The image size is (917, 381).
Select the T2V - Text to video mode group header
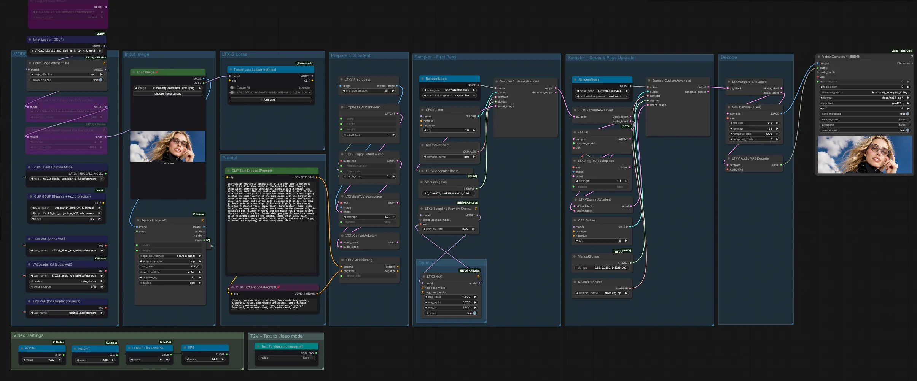click(x=276, y=336)
